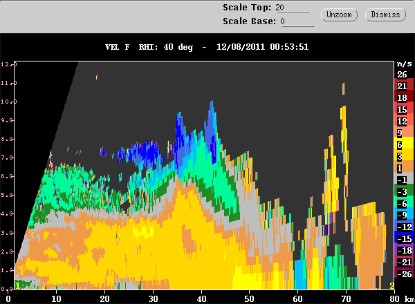The width and height of the screenshot is (415, 304).
Task: Click the -26 m/s legend swatch
Action: [400, 274]
